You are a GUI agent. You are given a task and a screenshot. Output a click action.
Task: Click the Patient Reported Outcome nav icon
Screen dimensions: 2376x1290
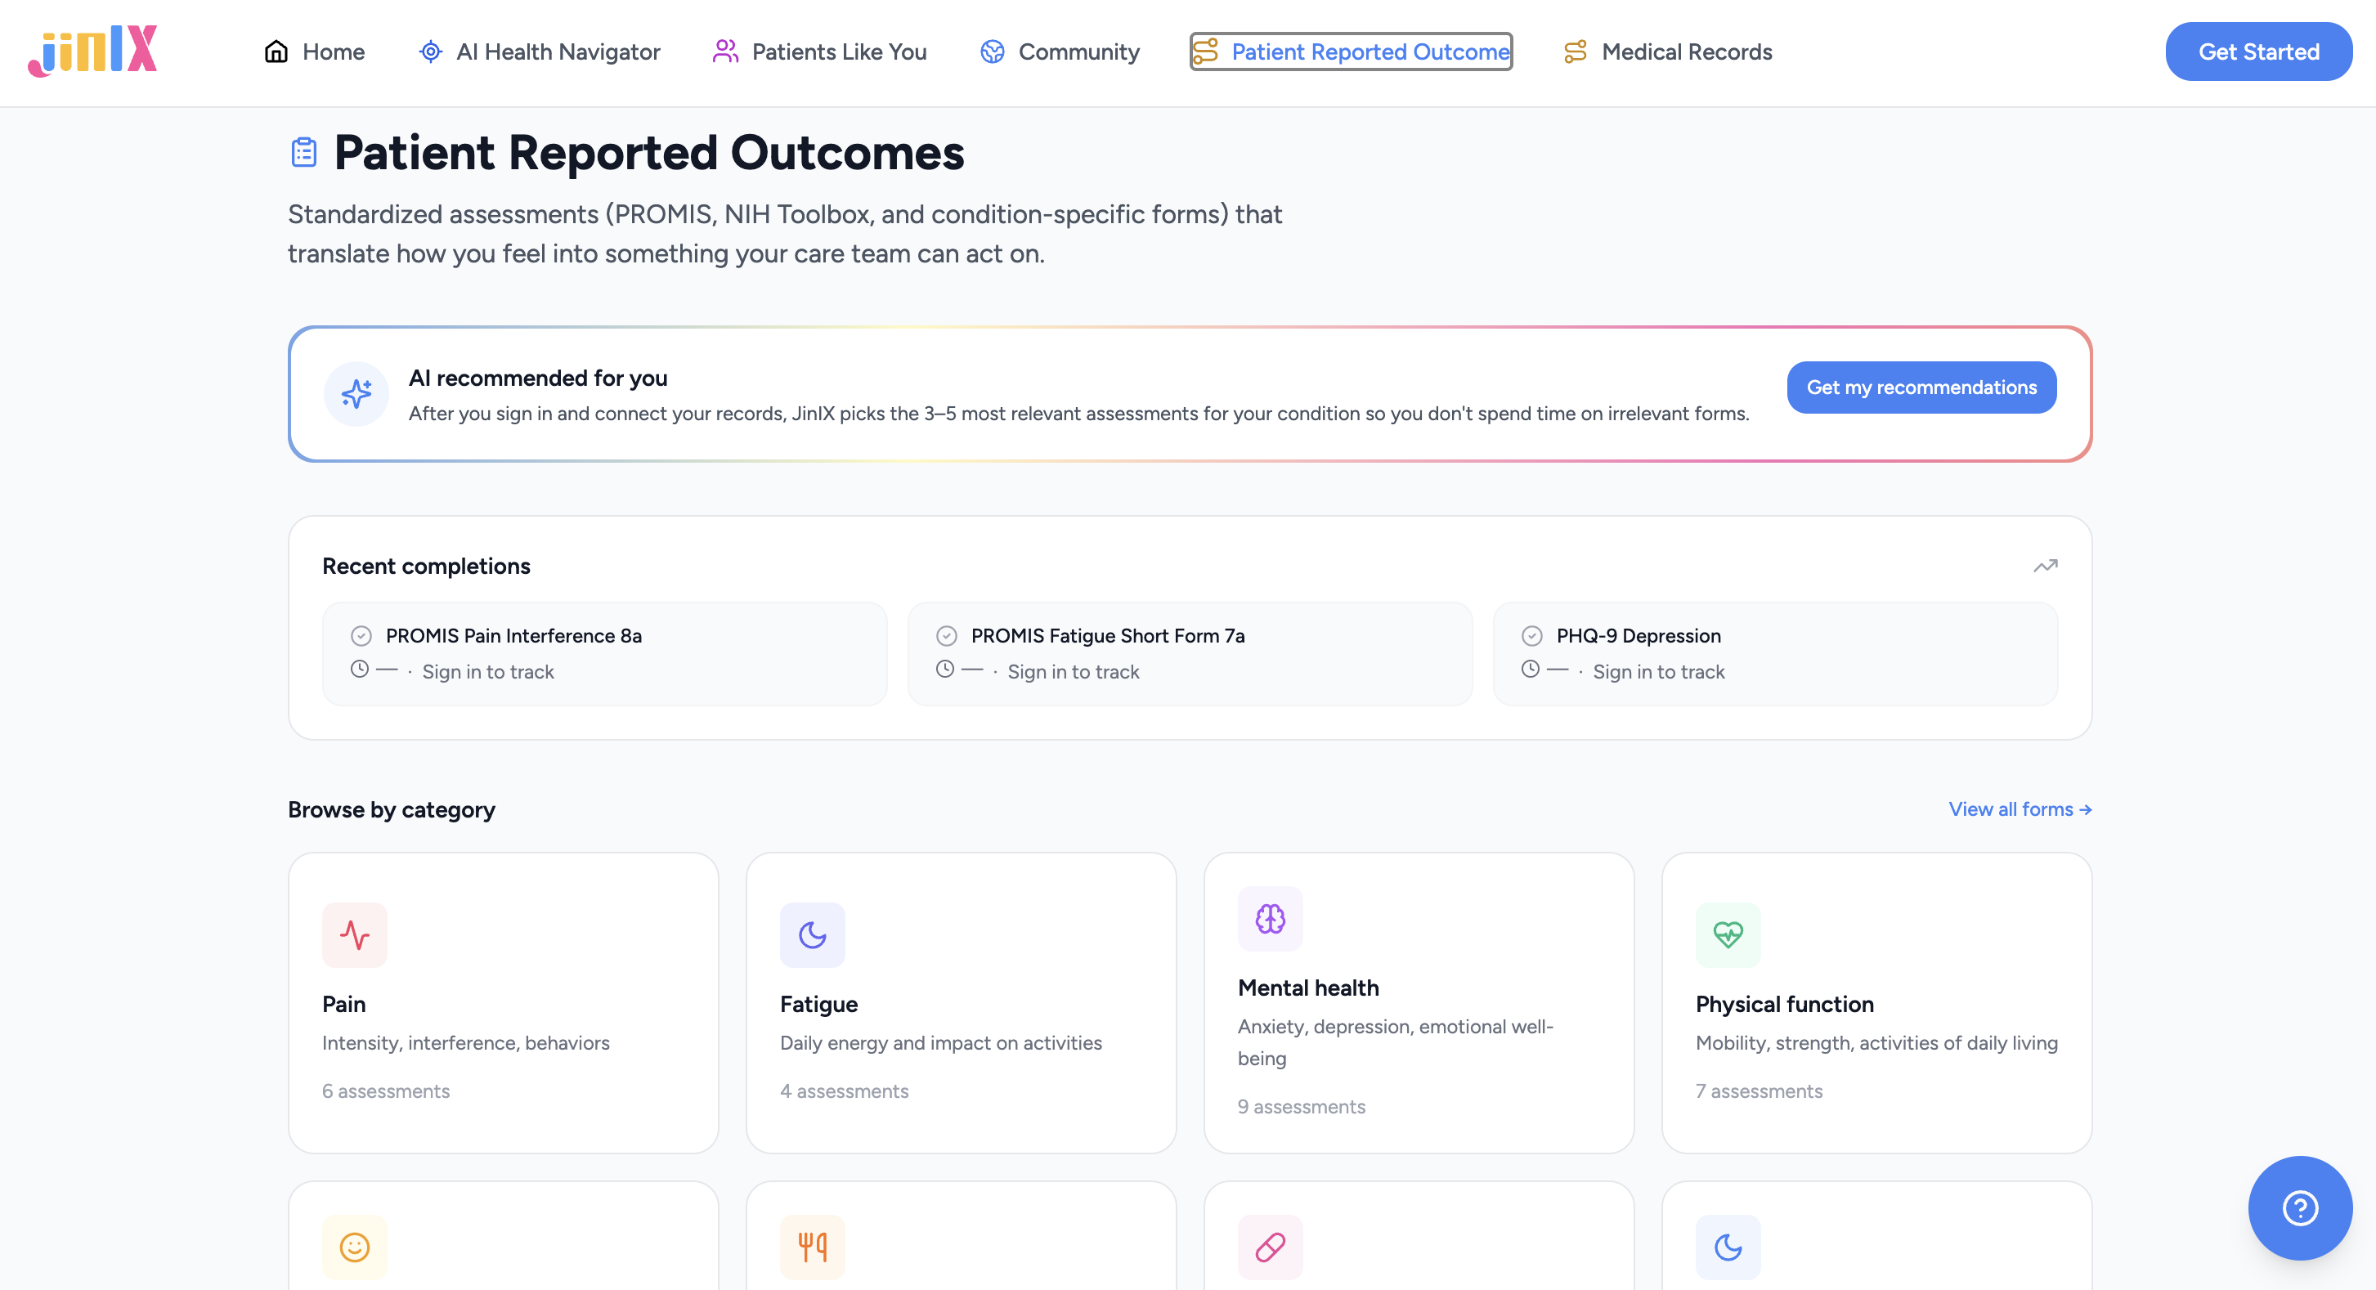click(x=1204, y=52)
